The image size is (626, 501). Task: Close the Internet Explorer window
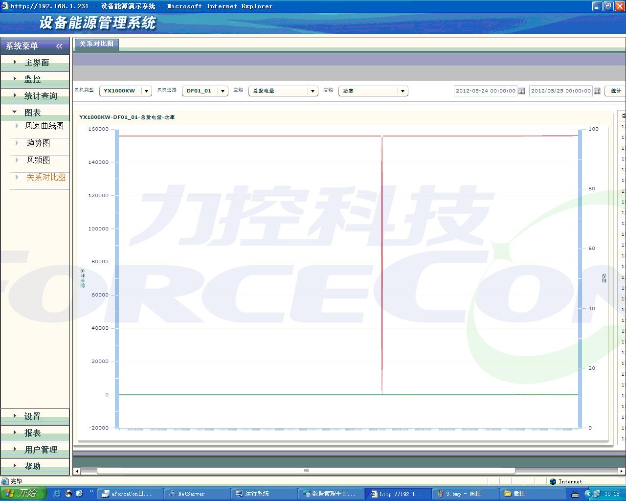(620, 6)
